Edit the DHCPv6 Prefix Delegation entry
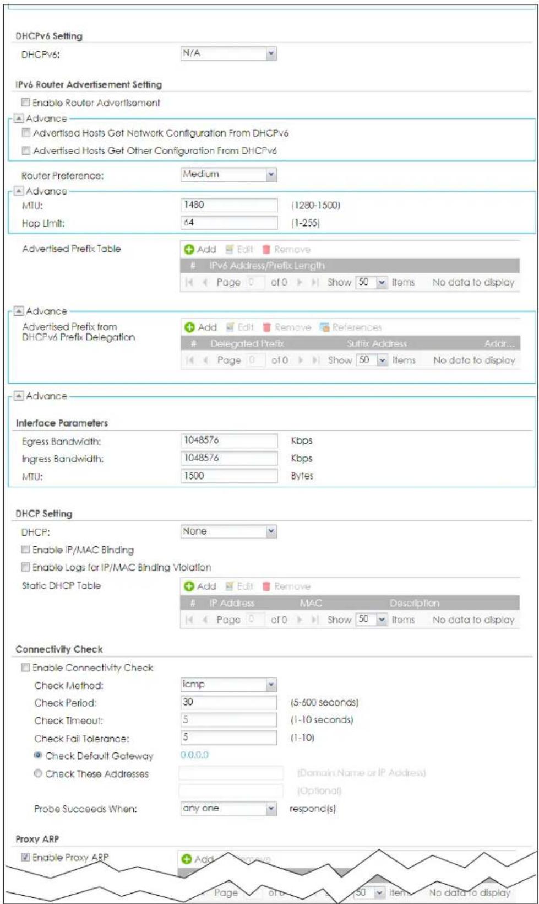The width and height of the screenshot is (539, 904). coord(239,327)
